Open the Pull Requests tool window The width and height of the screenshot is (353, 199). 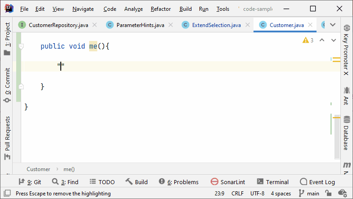click(x=7, y=138)
